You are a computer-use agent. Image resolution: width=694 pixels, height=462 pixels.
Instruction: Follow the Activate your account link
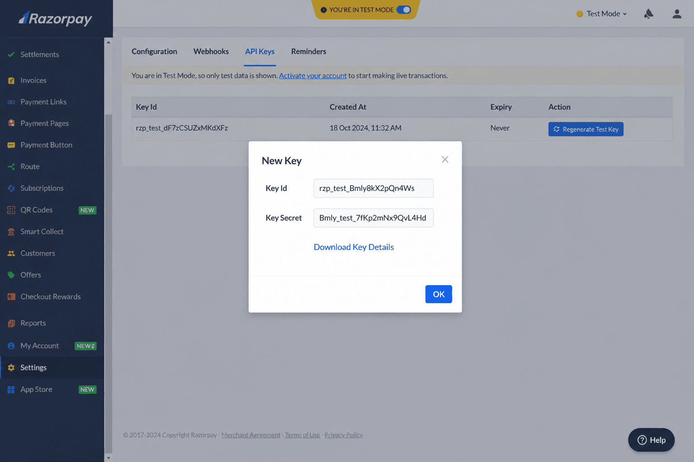[x=313, y=75]
